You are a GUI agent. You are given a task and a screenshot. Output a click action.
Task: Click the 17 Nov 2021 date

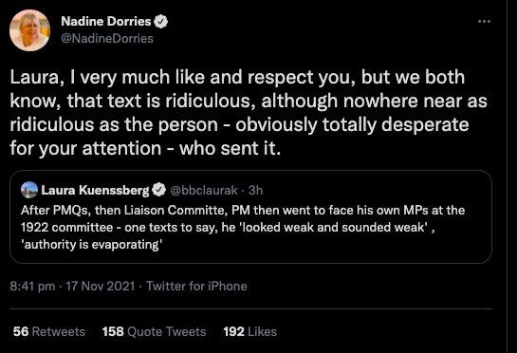[101, 286]
